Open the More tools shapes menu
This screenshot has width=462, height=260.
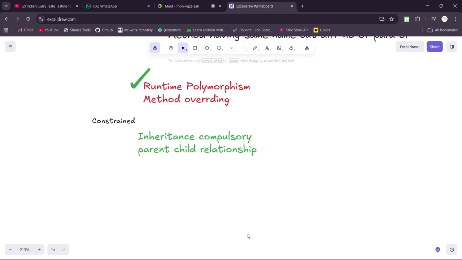pyautogui.click(x=307, y=48)
